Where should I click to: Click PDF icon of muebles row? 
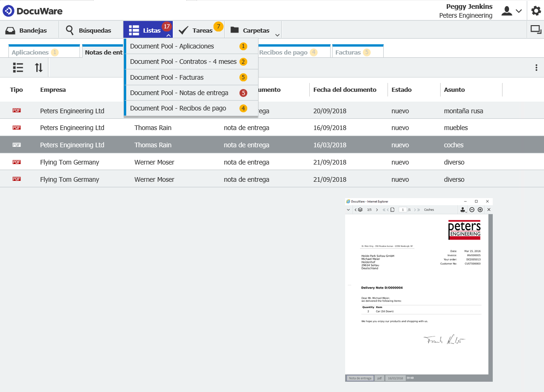(x=17, y=128)
